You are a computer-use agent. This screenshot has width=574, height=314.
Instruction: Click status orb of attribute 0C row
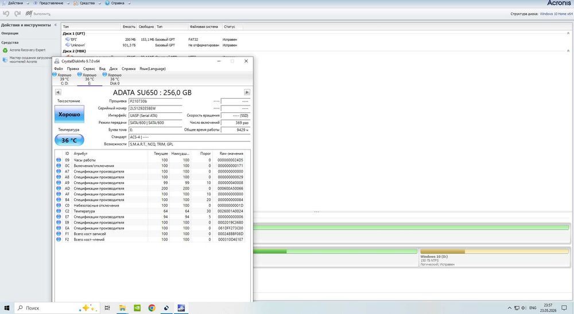coord(59,166)
